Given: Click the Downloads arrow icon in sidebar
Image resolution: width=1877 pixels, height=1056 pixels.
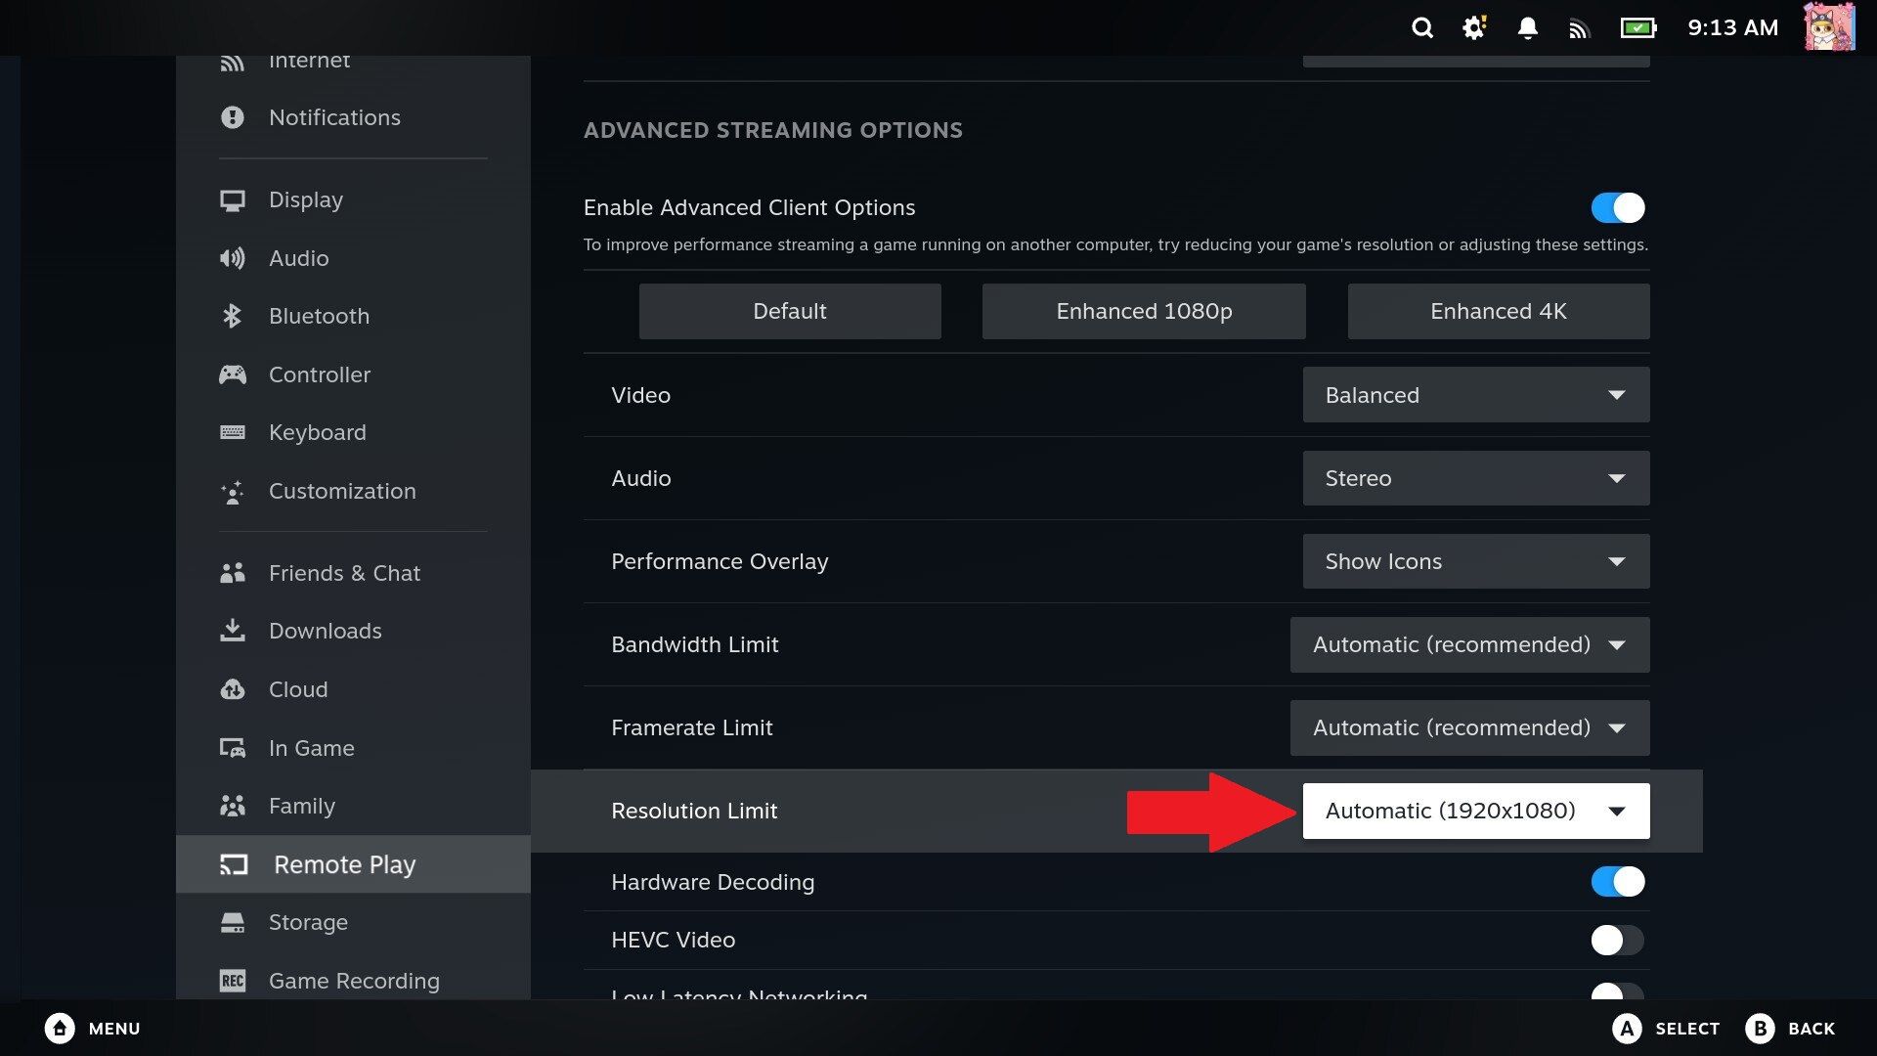Looking at the screenshot, I should pyautogui.click(x=233, y=631).
